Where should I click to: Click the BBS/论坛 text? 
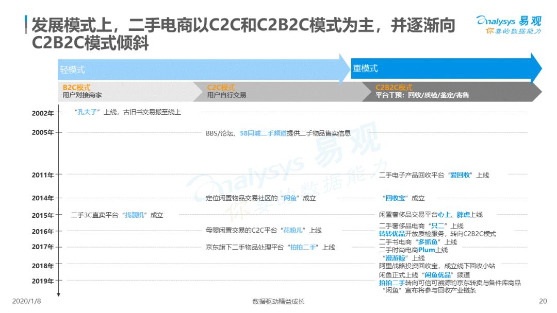[220, 133]
